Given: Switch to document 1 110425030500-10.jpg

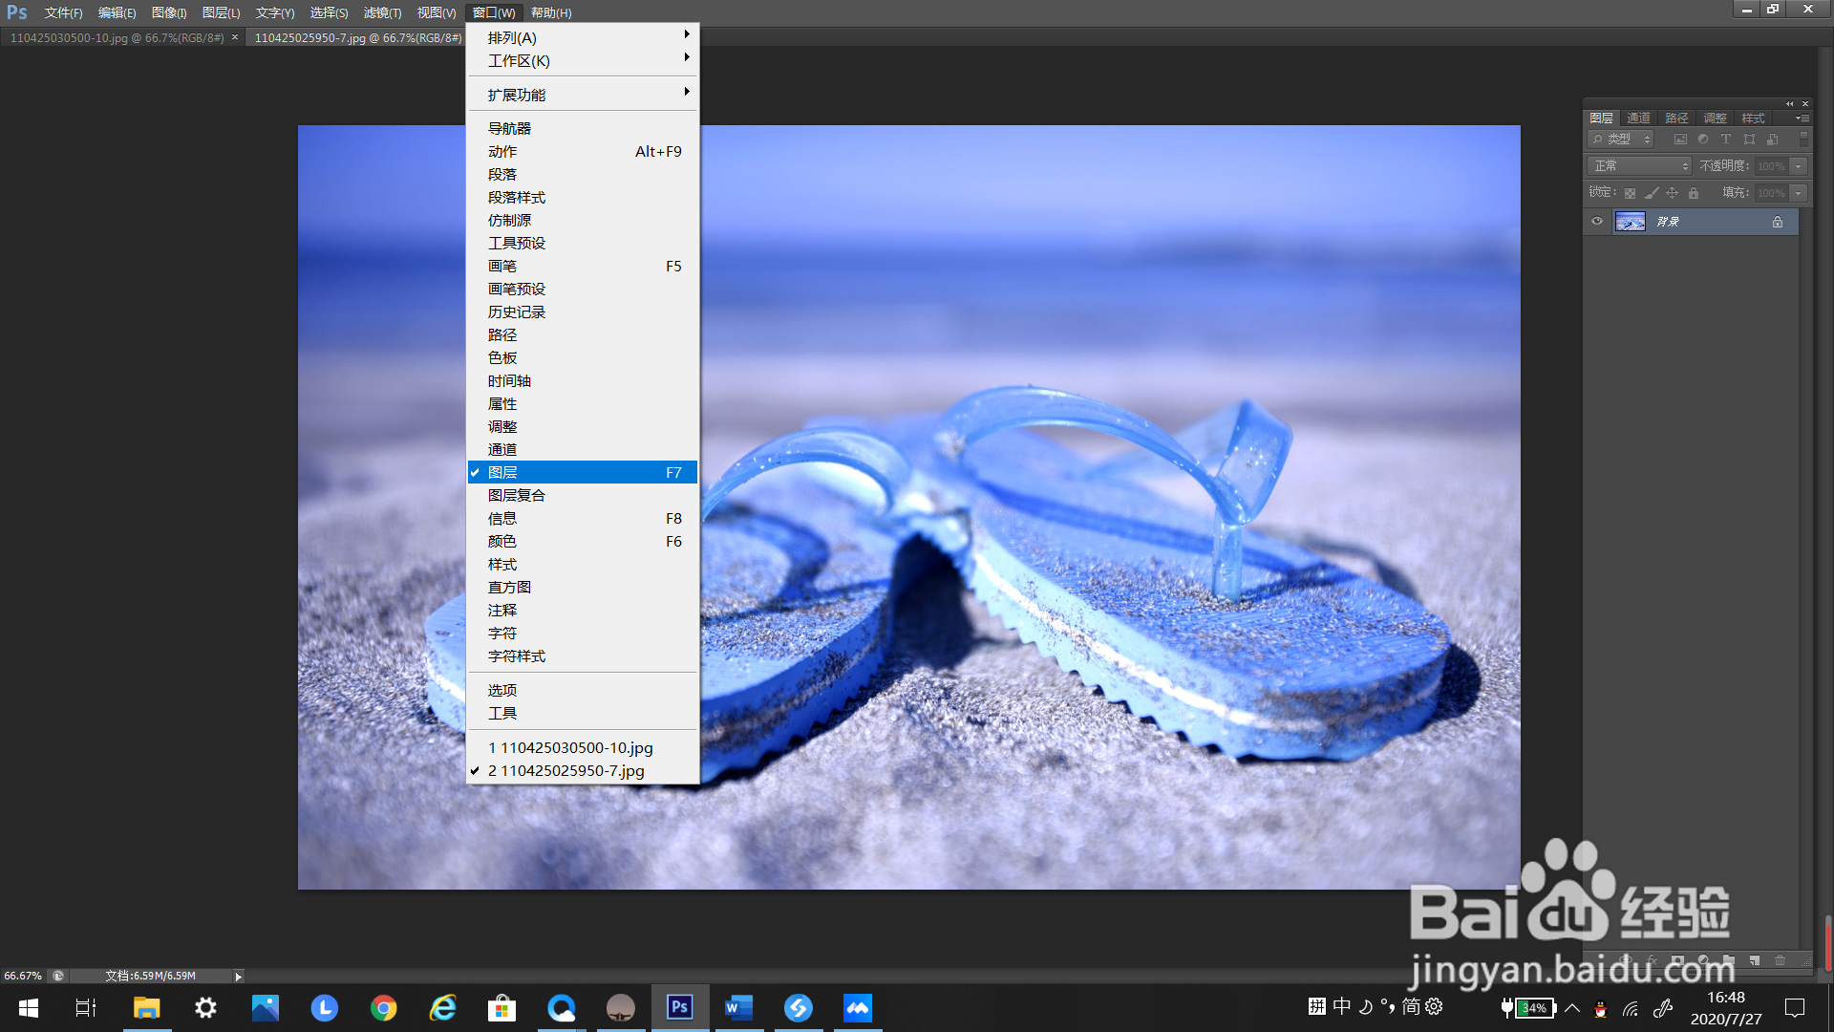Looking at the screenshot, I should click(570, 748).
